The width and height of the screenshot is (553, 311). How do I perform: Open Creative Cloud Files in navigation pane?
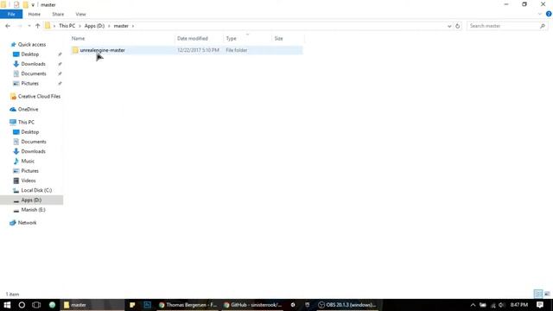point(39,96)
